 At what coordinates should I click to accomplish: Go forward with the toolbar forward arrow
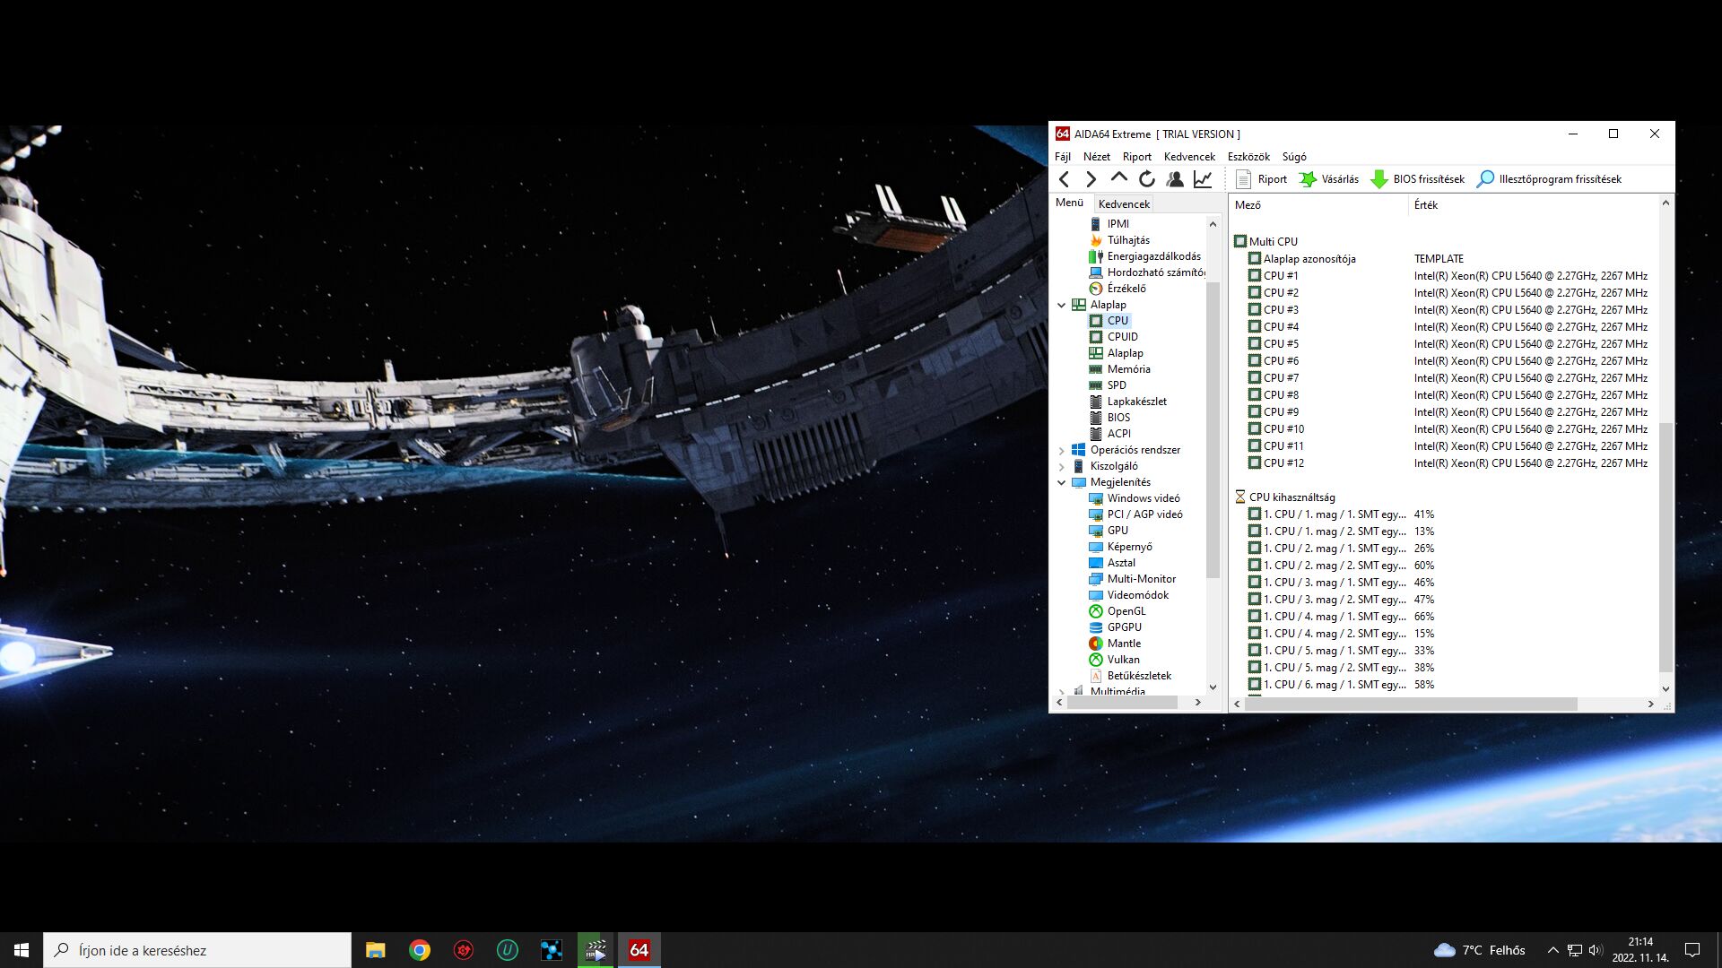click(1091, 179)
